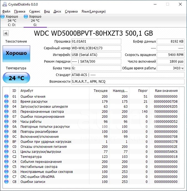This screenshot has width=187, height=191.
Task: Click the Хорошо health status button
Action: (16, 53)
